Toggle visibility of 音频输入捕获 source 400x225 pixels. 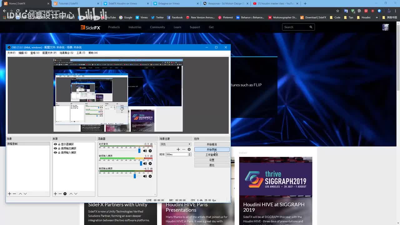55,152
